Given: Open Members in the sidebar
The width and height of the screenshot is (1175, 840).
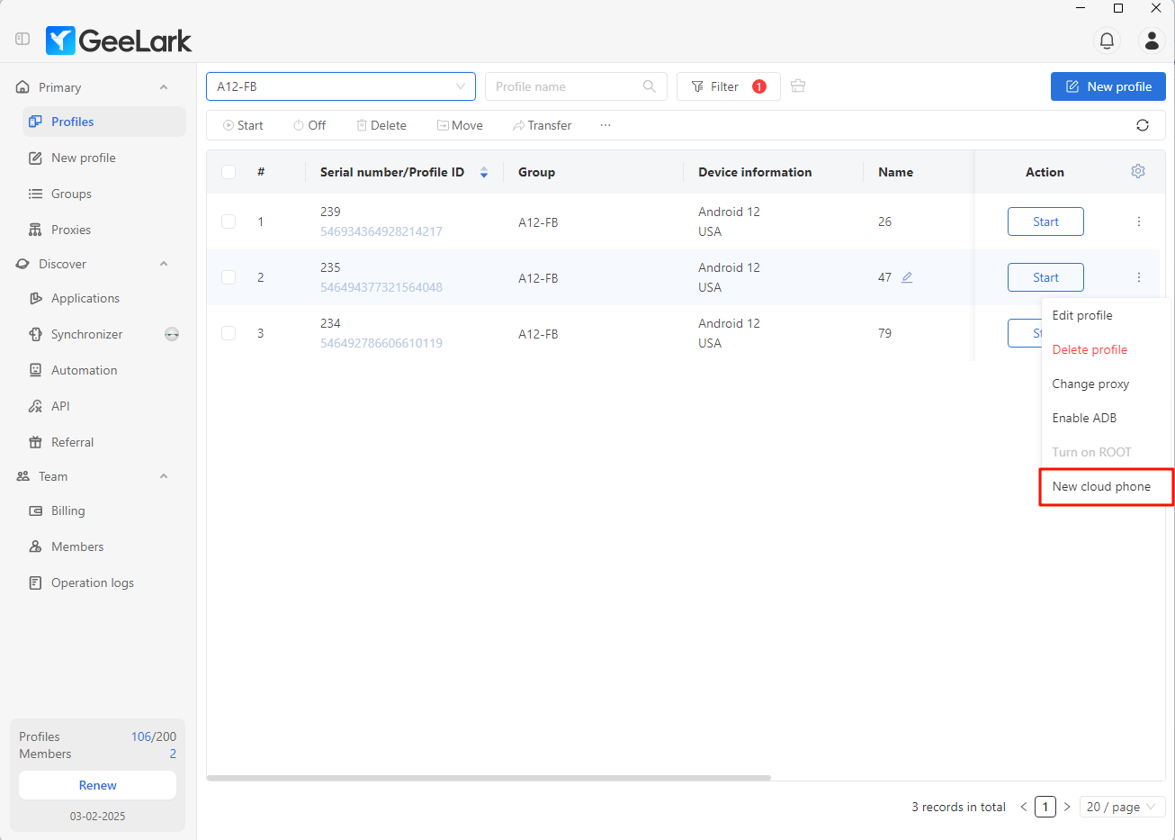Looking at the screenshot, I should [104, 546].
